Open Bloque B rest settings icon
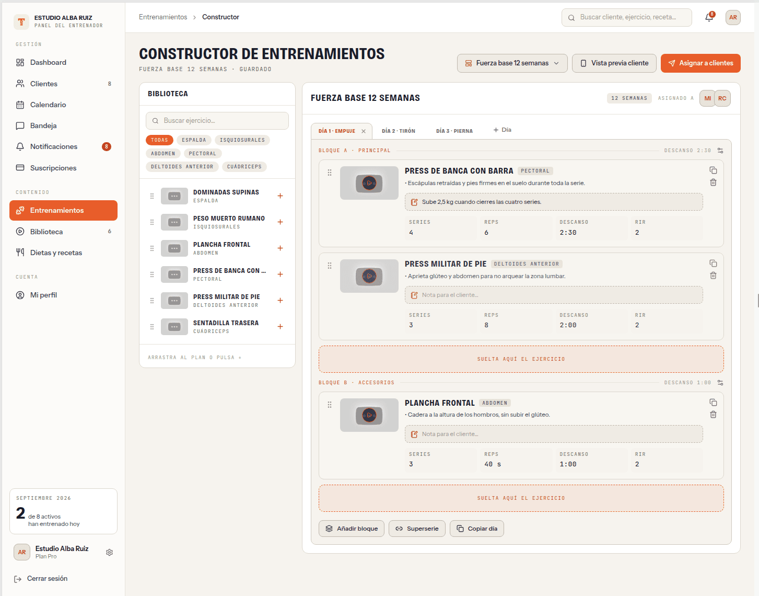The height and width of the screenshot is (596, 759). click(x=720, y=383)
